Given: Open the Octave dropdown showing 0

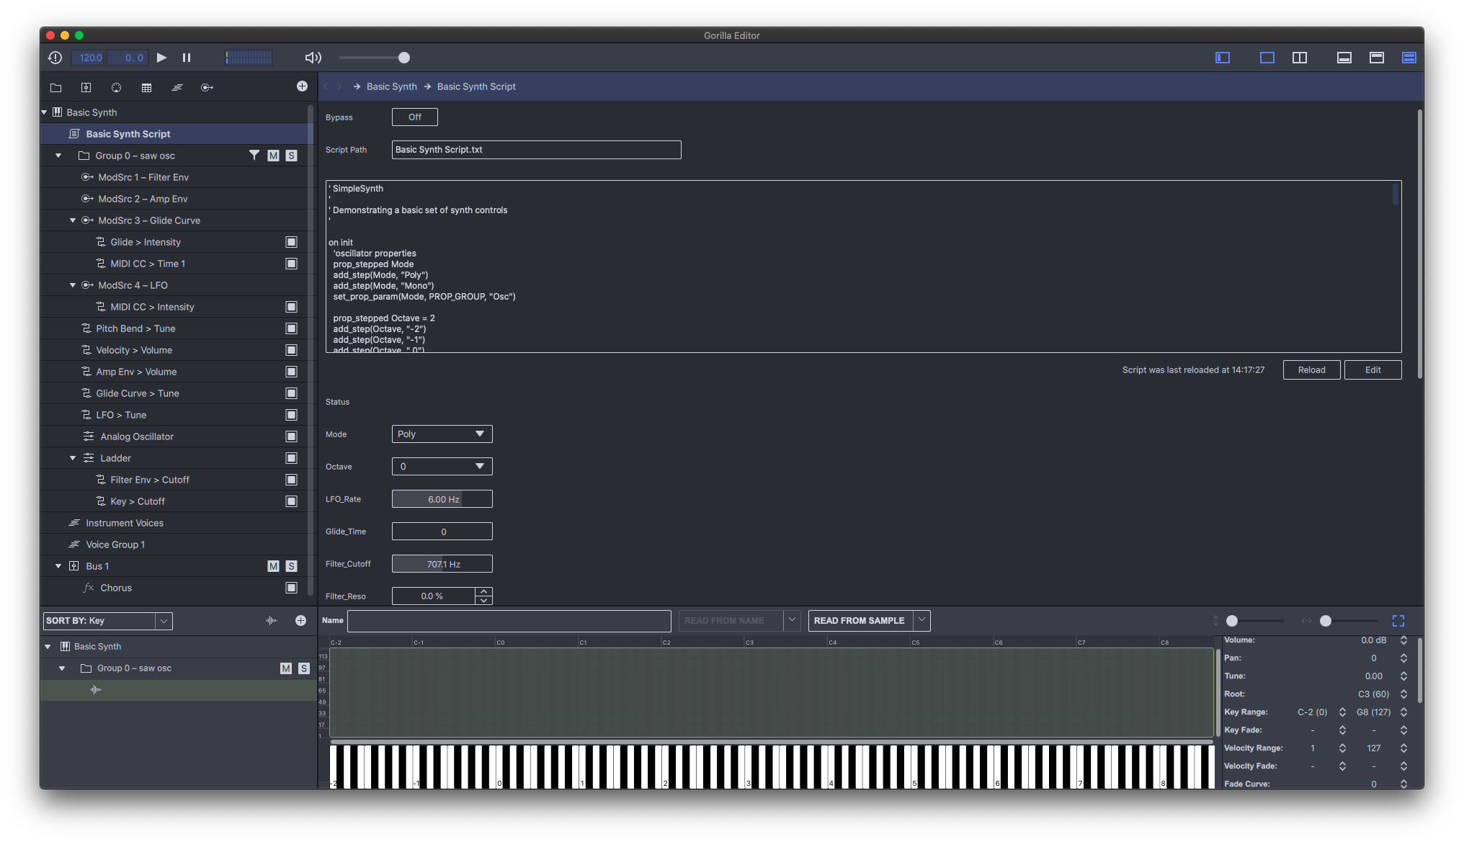Looking at the screenshot, I should point(442,466).
